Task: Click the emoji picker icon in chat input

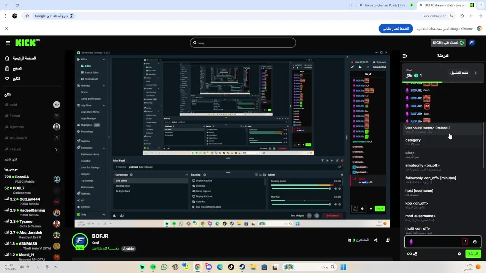Action: (475, 242)
